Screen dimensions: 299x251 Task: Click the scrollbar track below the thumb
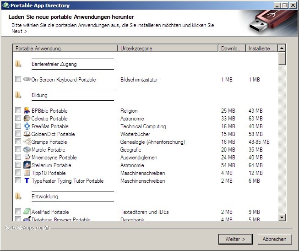(282, 139)
